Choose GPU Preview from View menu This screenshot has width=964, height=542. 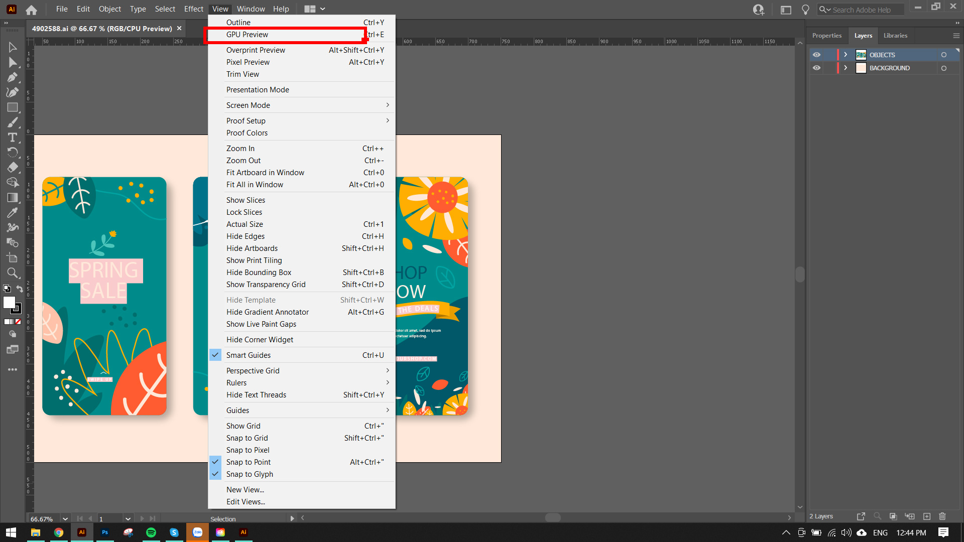(247, 35)
